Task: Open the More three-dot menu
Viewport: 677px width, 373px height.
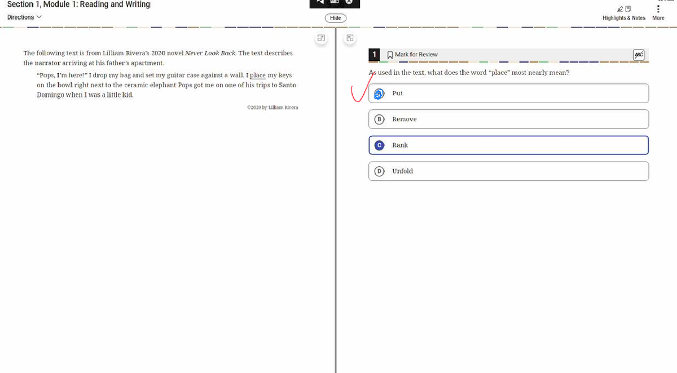Action: pyautogui.click(x=658, y=8)
